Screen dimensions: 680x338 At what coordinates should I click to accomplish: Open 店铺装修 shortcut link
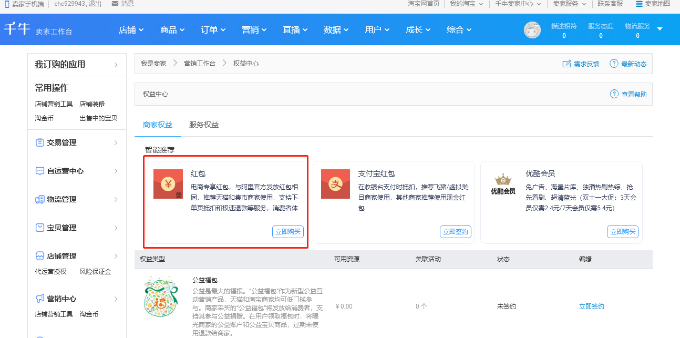click(92, 104)
